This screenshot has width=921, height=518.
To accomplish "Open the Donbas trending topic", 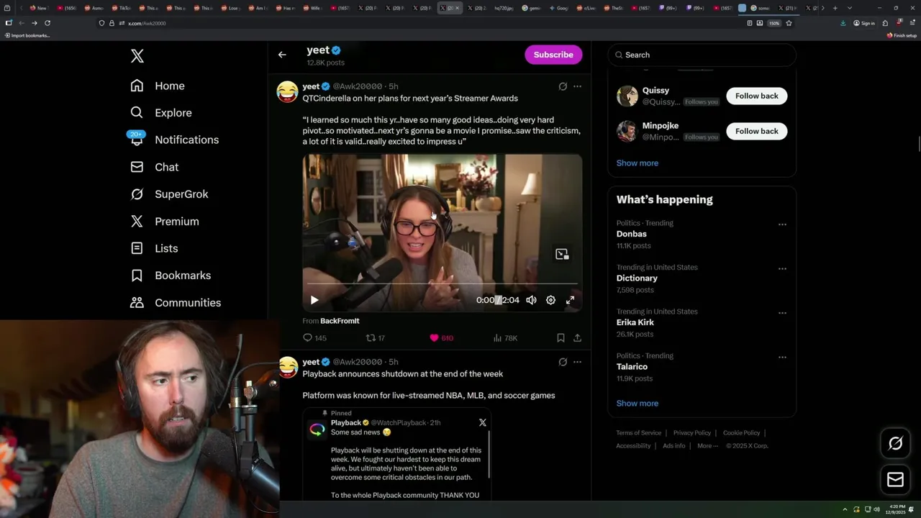I will tap(631, 234).
